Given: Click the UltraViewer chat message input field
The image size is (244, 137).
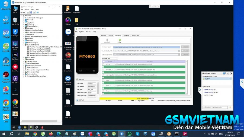Looking at the screenshot, I should 215,107.
